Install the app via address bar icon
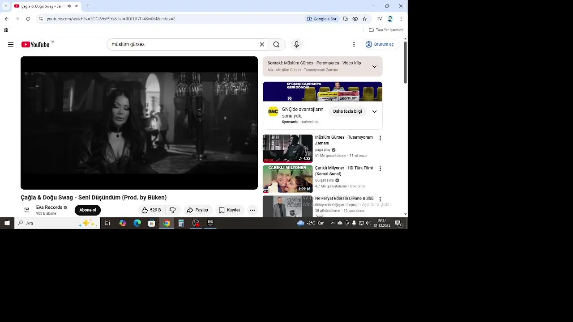 click(x=345, y=19)
